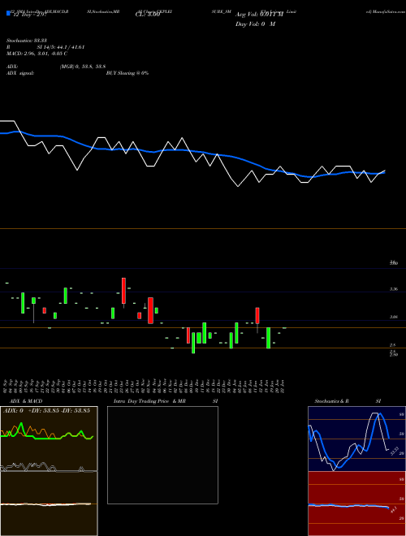Image resolution: width=406 pixels, height=536 pixels.
Task: Click the white price line's right end
Action: click(385, 171)
